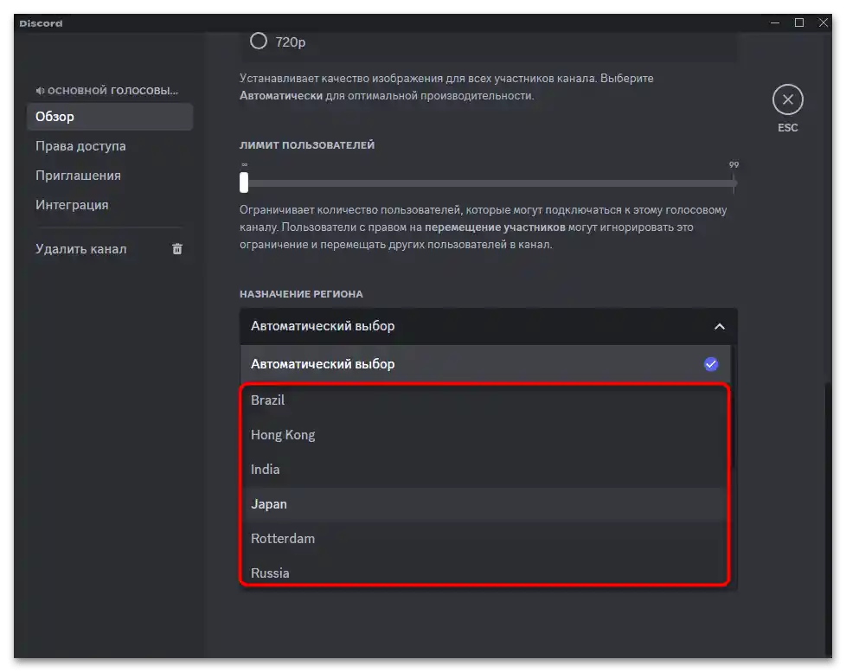Select Rotterdam region option

(x=283, y=539)
